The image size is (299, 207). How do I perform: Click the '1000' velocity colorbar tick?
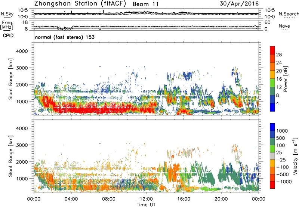[282, 131]
